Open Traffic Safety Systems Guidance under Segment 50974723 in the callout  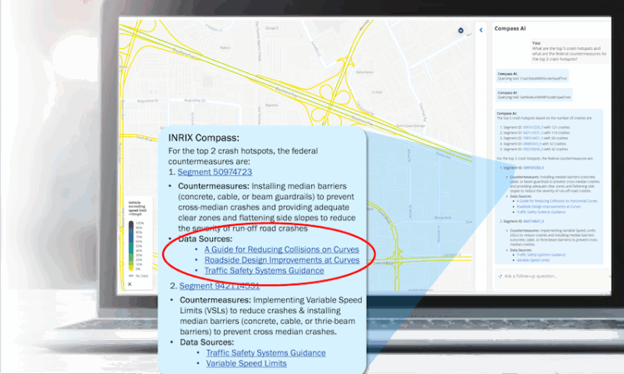pos(264,270)
